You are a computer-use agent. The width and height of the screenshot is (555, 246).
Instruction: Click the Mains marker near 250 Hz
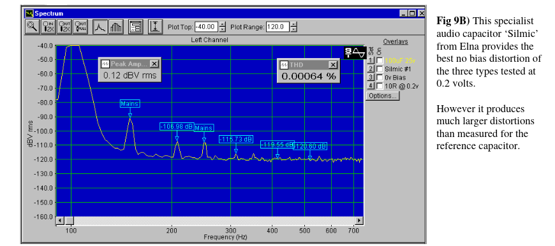point(204,128)
